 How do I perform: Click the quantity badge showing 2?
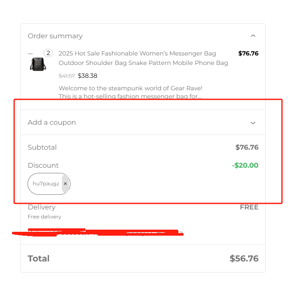[x=48, y=53]
